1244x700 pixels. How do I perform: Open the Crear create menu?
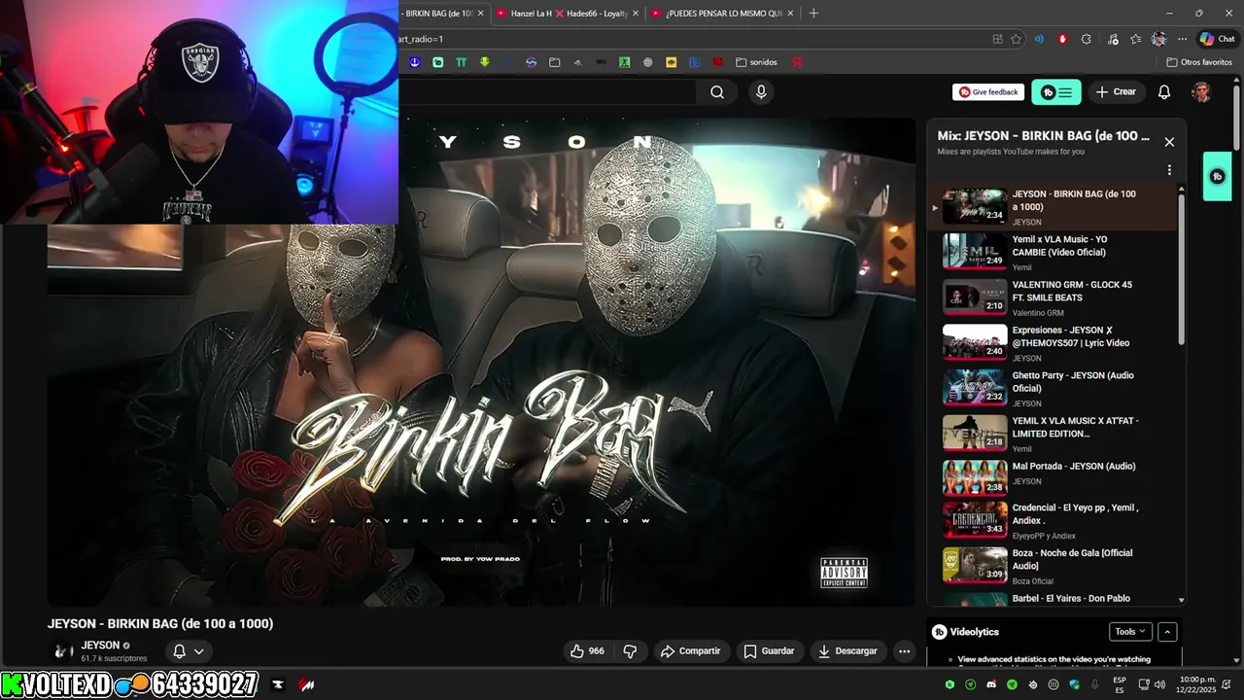(1116, 92)
